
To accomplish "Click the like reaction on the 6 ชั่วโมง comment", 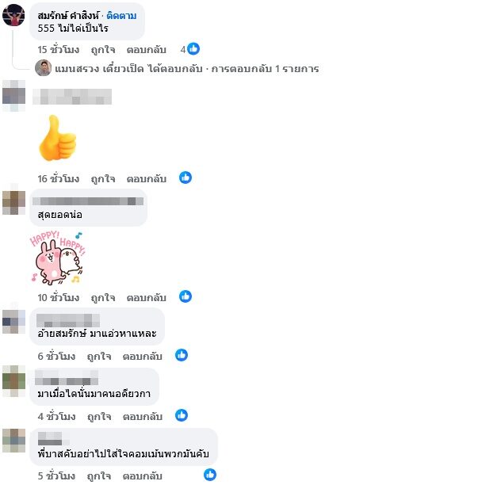I will (x=182, y=355).
